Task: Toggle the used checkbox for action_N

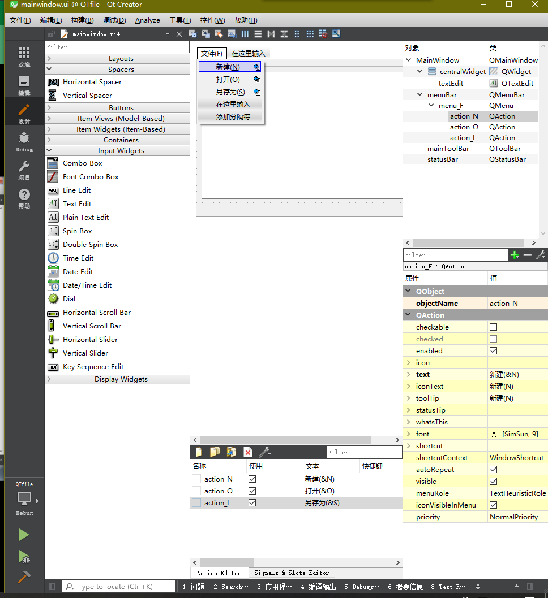Action: [x=252, y=479]
